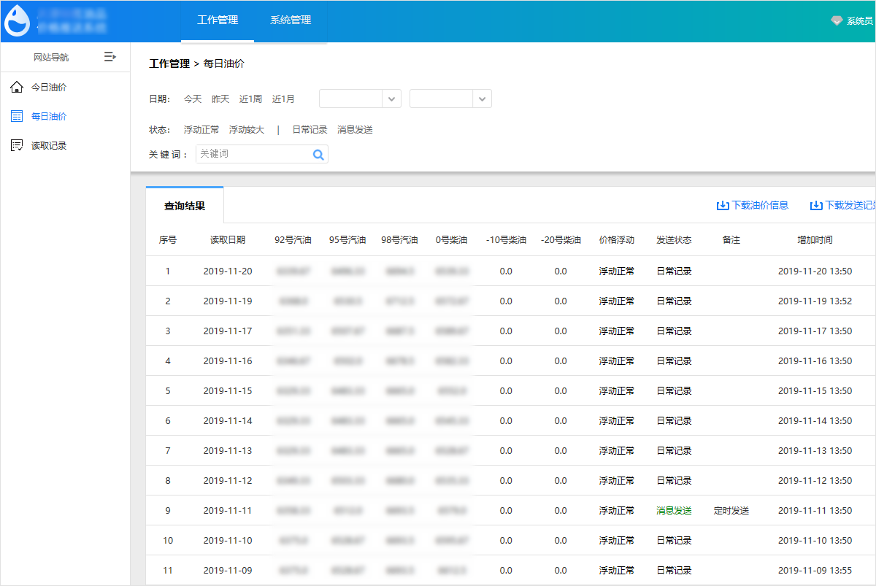The height and width of the screenshot is (586, 876).
Task: Filter status by 消息发送
Action: (355, 130)
